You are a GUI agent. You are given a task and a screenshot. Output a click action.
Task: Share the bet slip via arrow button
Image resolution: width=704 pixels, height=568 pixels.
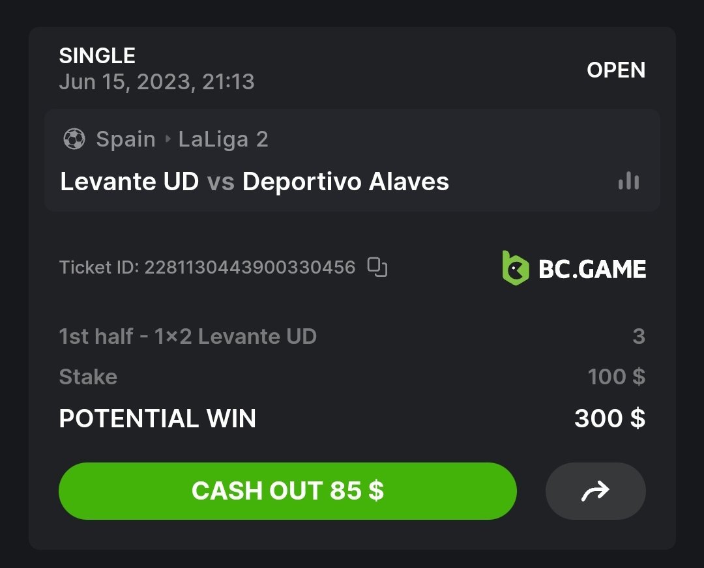(595, 491)
